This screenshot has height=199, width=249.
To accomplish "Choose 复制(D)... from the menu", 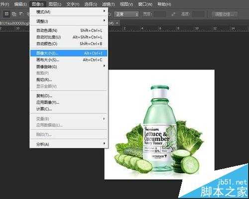I will pos(69,96).
